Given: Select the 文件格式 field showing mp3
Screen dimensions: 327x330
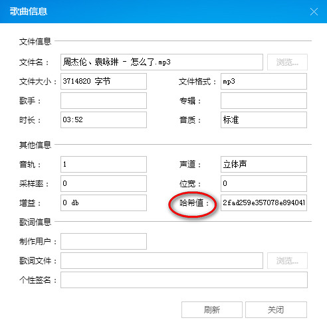Looking at the screenshot, I should coord(264,81).
